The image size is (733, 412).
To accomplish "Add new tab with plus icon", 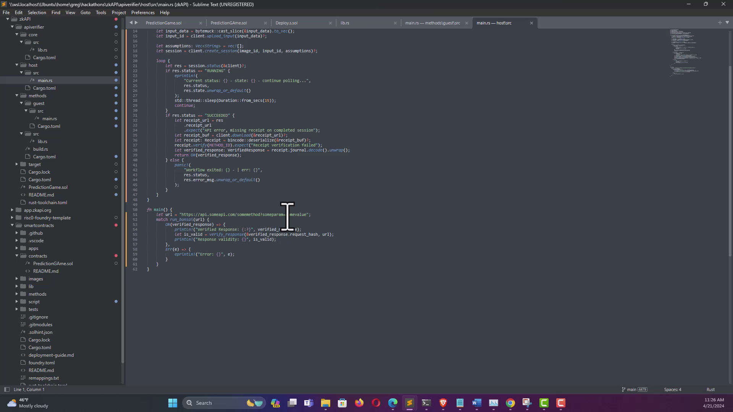I will [720, 23].
